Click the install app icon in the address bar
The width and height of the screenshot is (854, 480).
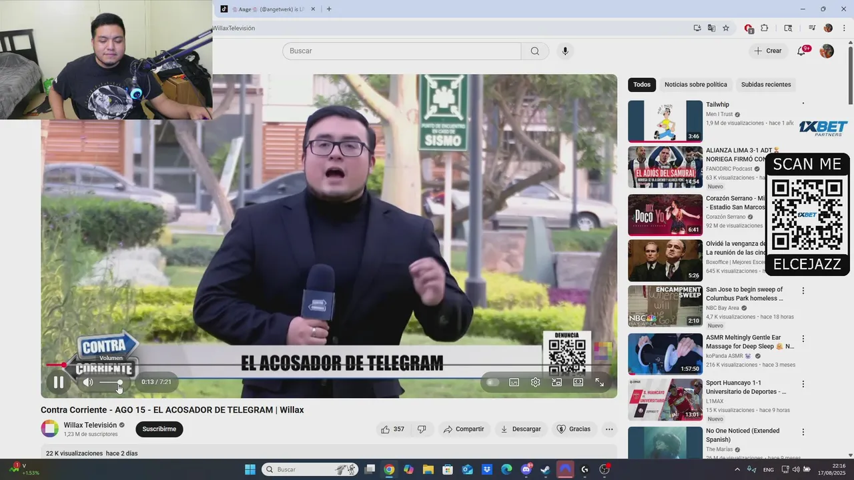[x=697, y=28]
